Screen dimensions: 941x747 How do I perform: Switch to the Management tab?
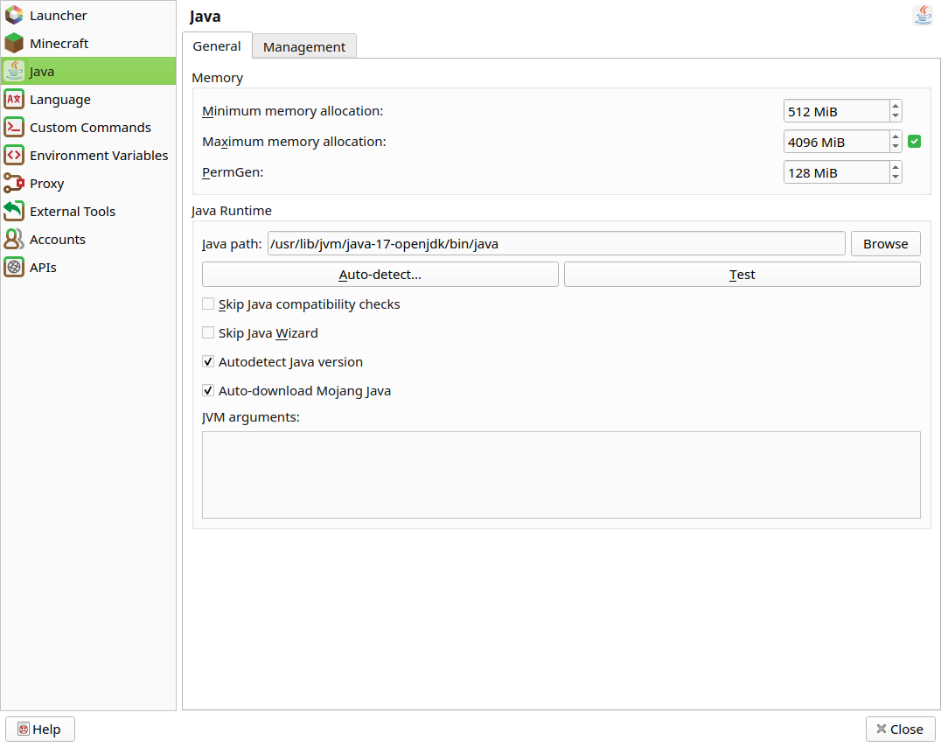[303, 46]
